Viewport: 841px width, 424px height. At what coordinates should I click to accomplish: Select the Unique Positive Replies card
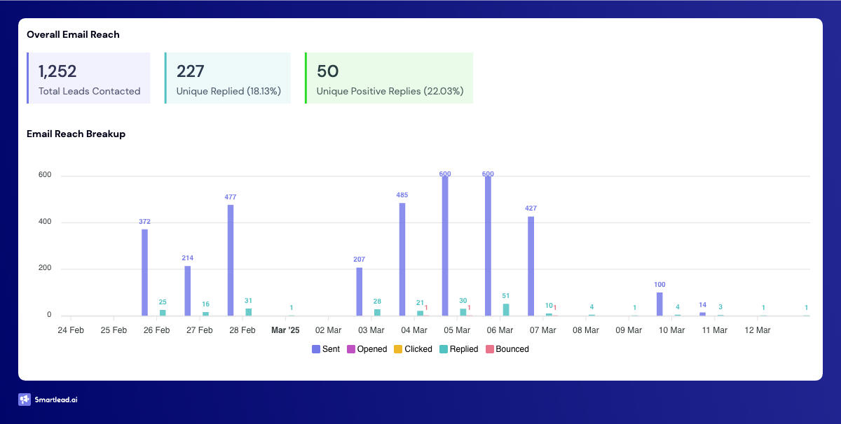[390, 78]
